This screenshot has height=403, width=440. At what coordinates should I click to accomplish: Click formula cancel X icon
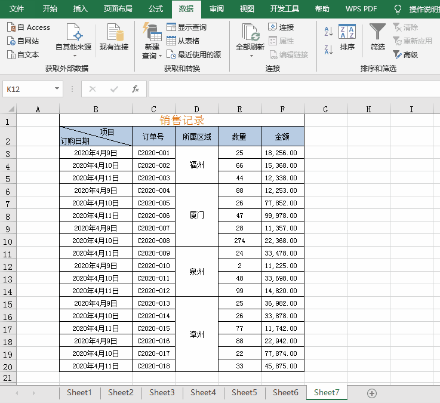tap(93, 89)
